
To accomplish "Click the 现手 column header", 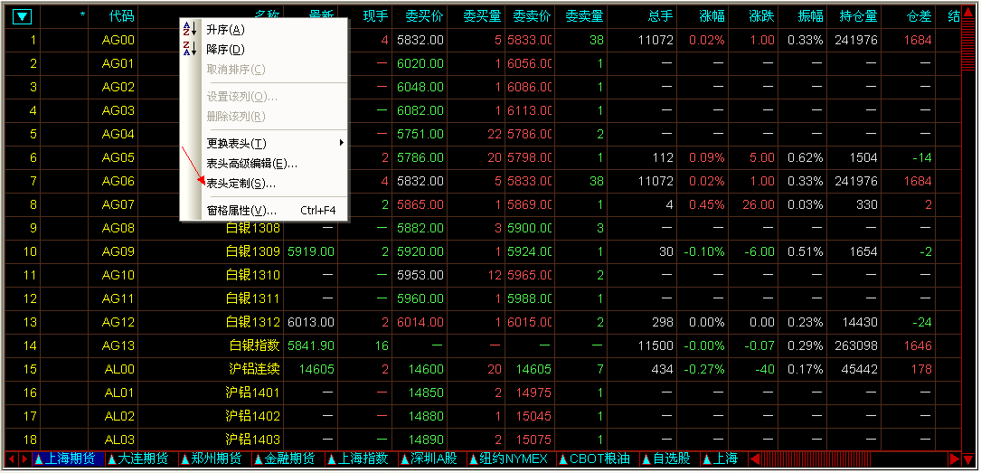I will (375, 17).
